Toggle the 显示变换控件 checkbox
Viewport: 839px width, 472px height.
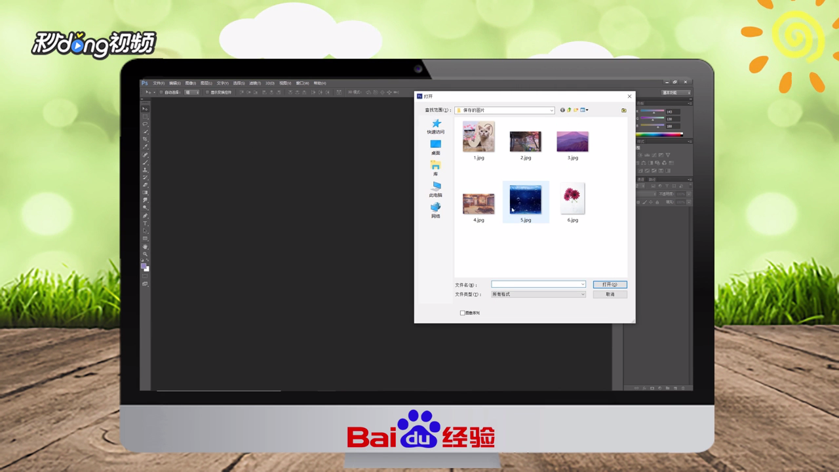coord(207,92)
